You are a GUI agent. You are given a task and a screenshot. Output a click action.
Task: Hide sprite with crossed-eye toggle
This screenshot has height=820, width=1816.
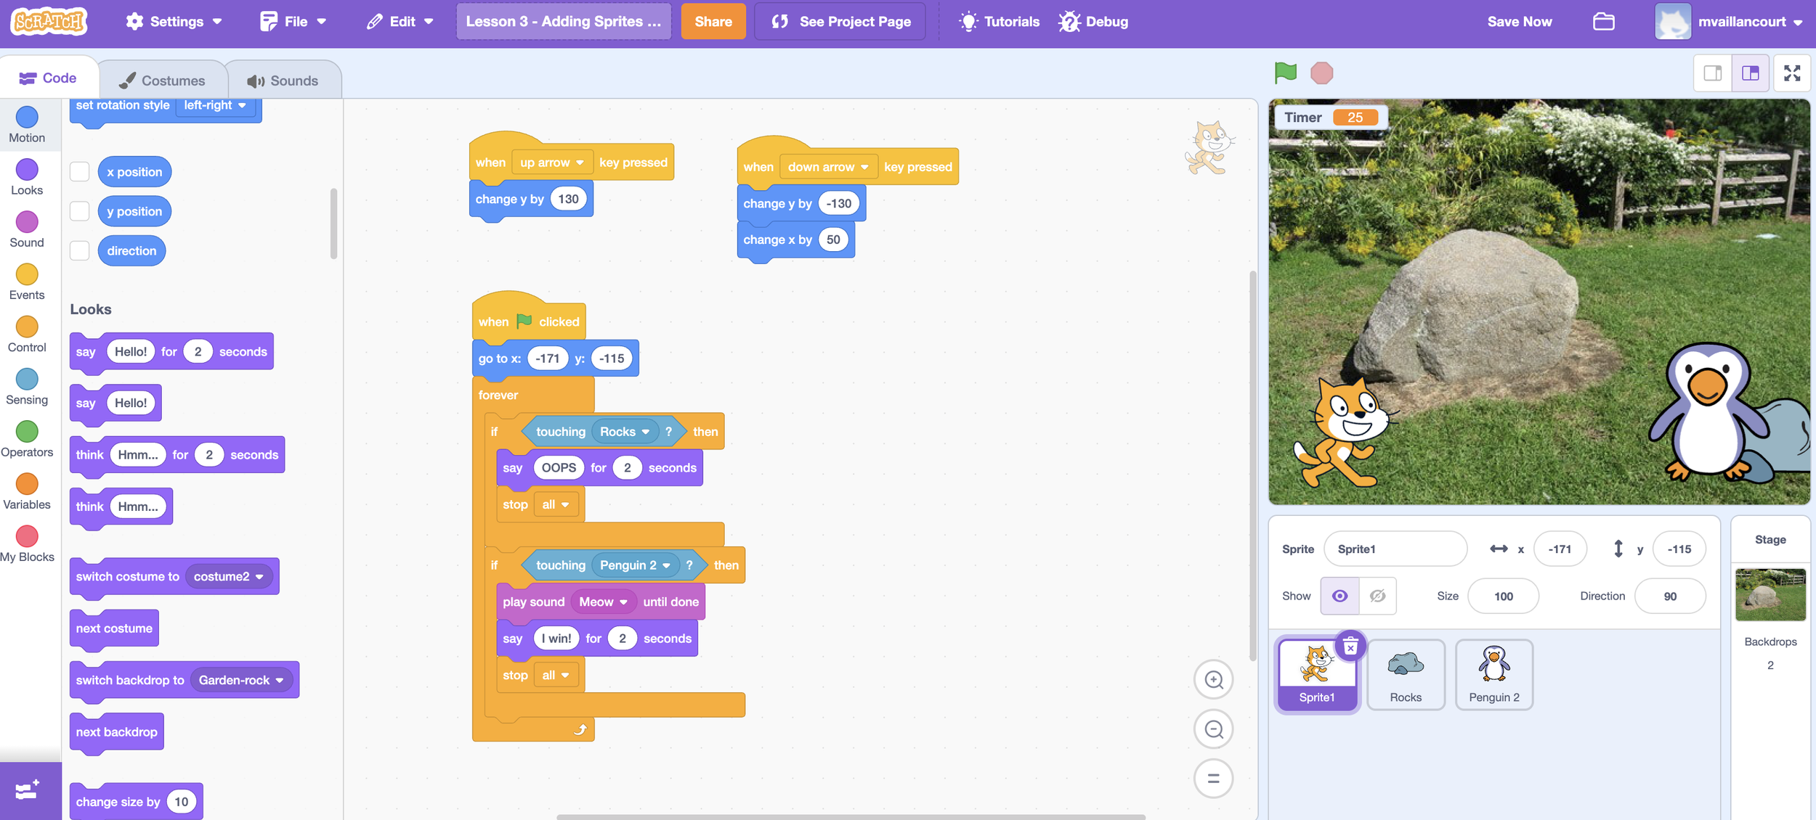click(1377, 596)
